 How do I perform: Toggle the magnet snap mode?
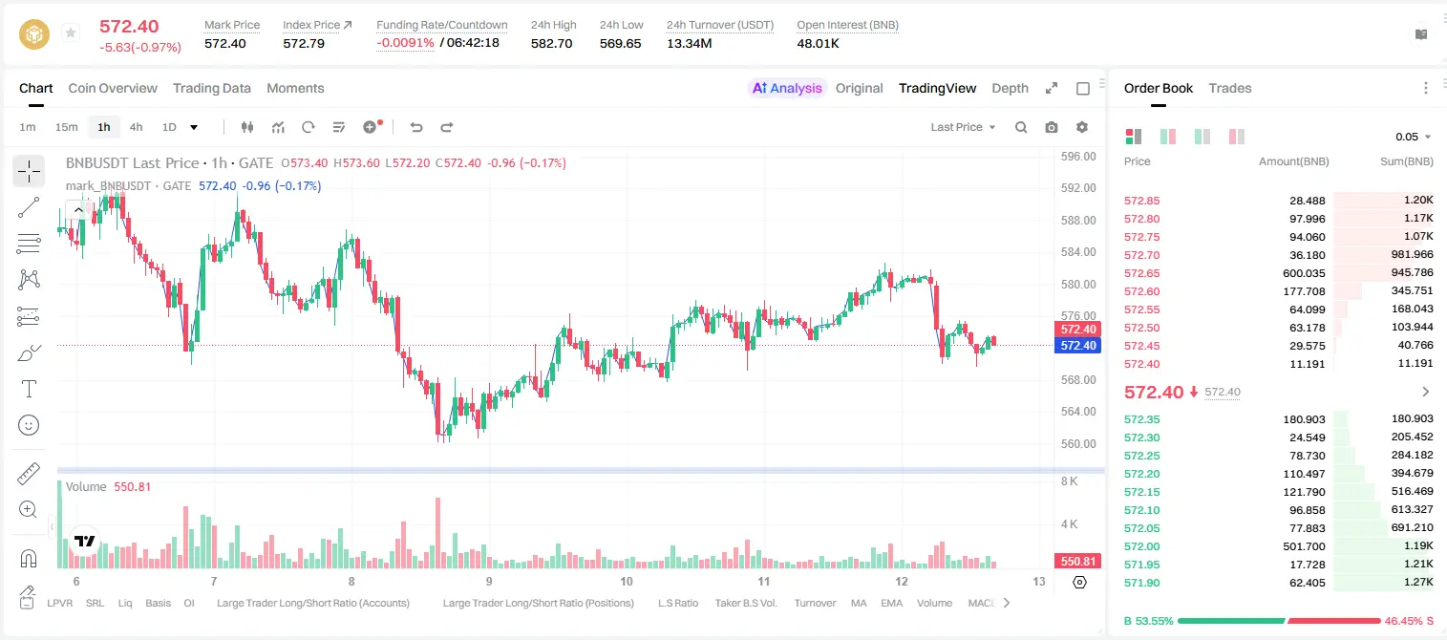[29, 558]
